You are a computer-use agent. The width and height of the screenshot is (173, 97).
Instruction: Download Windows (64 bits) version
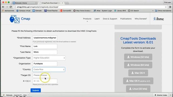pos(138,65)
